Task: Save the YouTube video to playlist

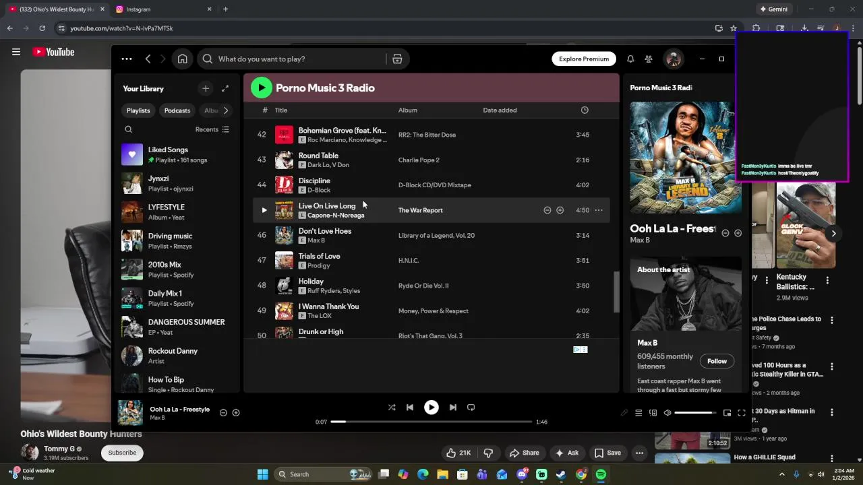Action: tap(607, 453)
